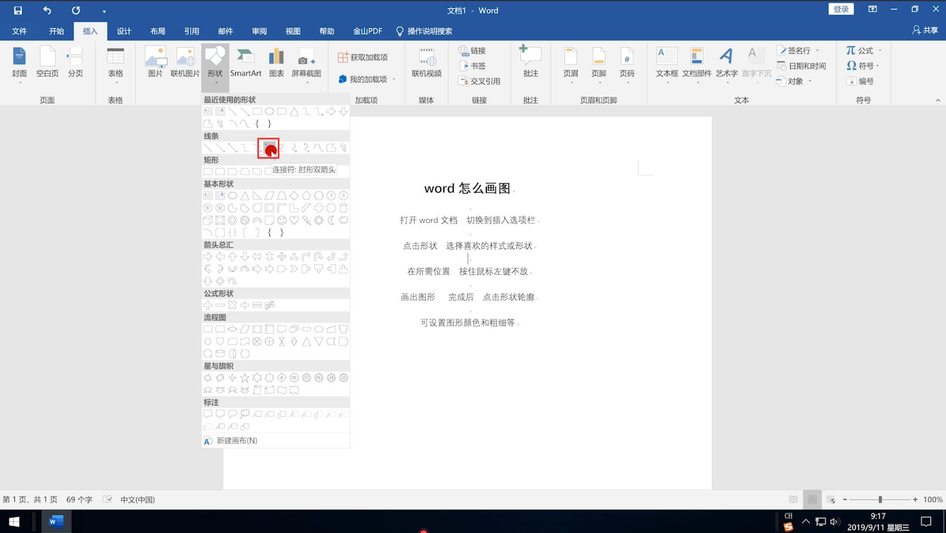Undo the last action

[x=47, y=10]
